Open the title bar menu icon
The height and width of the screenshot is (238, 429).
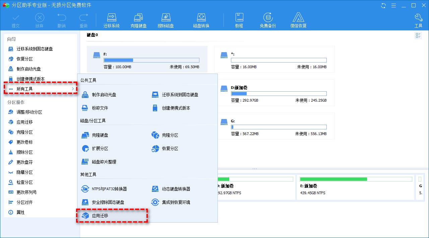[x=394, y=5]
